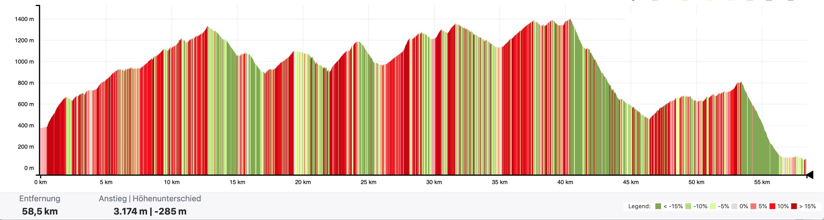
Task: Click the light pink 5% legend swatch
Action: [x=753, y=206]
